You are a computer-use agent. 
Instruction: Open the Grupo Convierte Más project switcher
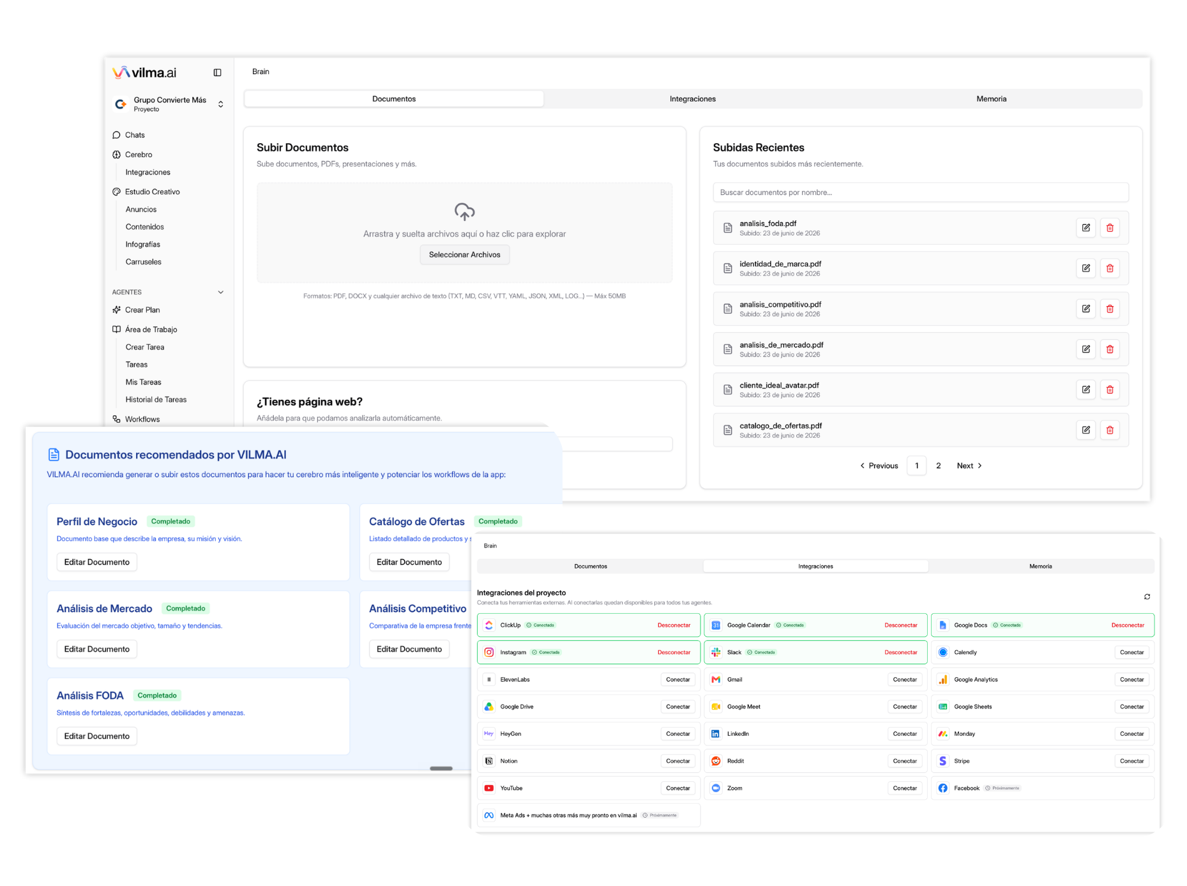point(169,104)
